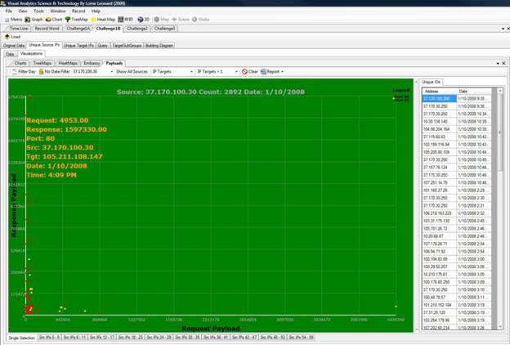Click the list scroll-down arrow
The height and width of the screenshot is (345, 510).
500,327
